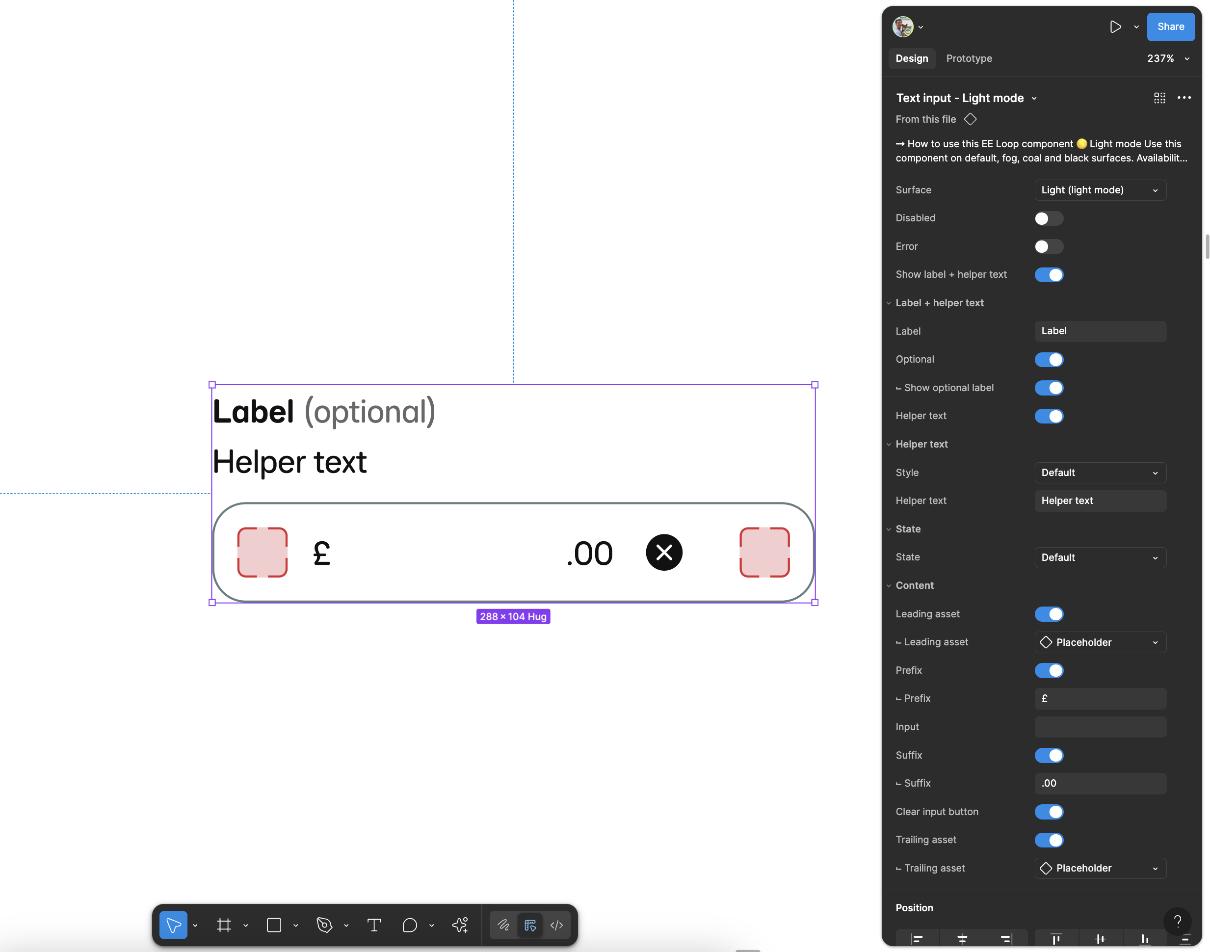Click the Share button
The width and height of the screenshot is (1210, 952).
tap(1170, 27)
